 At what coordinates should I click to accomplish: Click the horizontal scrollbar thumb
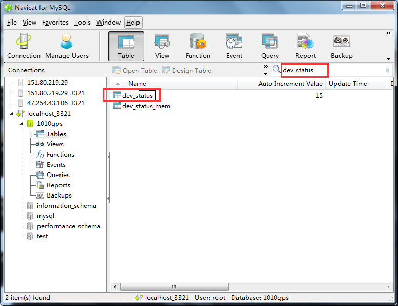coord(174,287)
